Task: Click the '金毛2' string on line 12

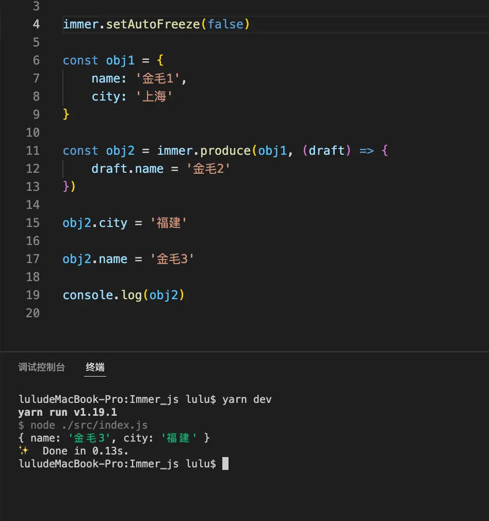Action: pos(208,169)
